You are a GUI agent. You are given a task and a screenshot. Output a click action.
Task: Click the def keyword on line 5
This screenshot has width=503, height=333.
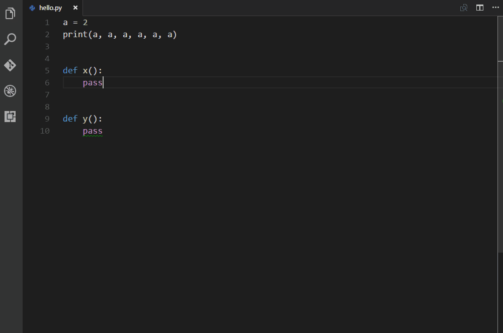coord(69,70)
